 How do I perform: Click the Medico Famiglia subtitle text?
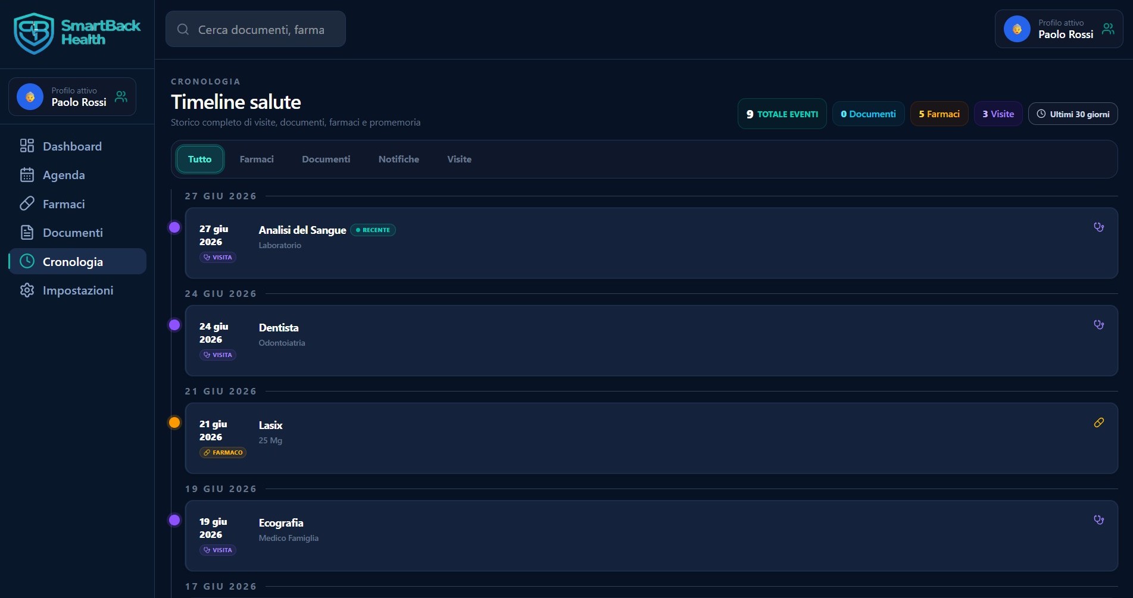289,538
